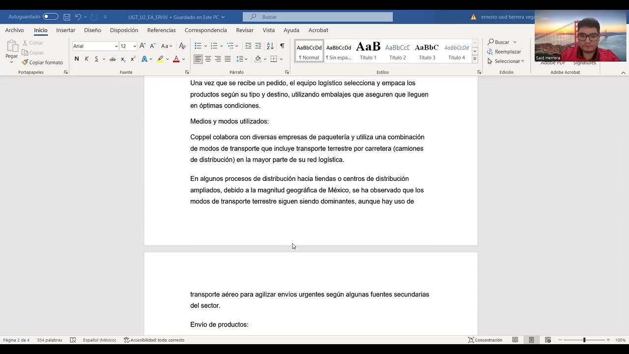This screenshot has width=629, height=354.
Task: Toggle underline S formatting
Action: [x=96, y=59]
